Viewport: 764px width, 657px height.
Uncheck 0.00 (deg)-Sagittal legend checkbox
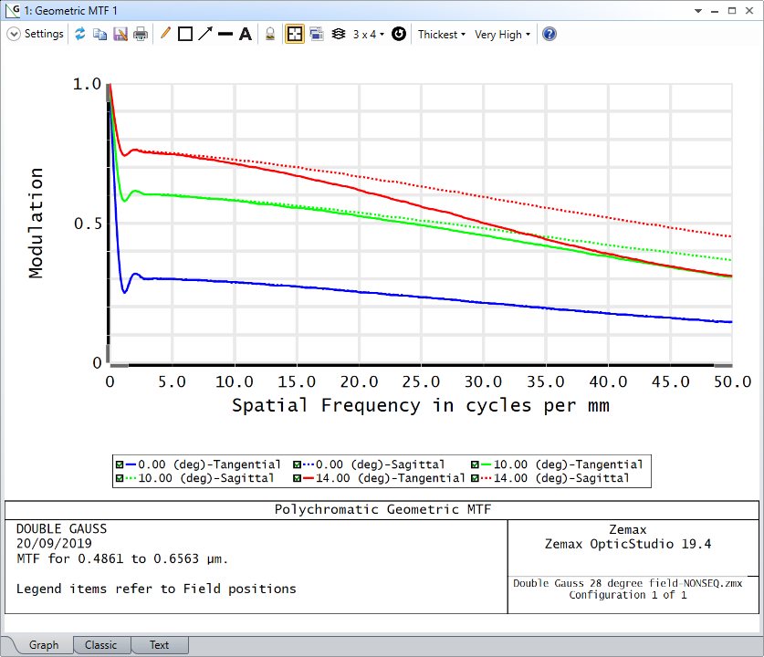pyautogui.click(x=298, y=464)
